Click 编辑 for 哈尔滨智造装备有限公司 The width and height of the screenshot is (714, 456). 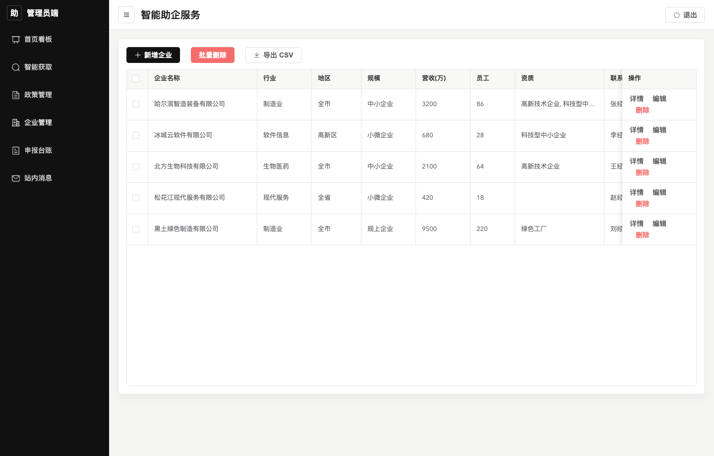coord(659,99)
